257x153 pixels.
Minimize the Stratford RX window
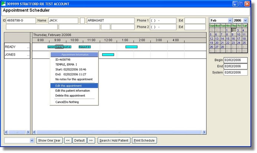pos(235,4)
